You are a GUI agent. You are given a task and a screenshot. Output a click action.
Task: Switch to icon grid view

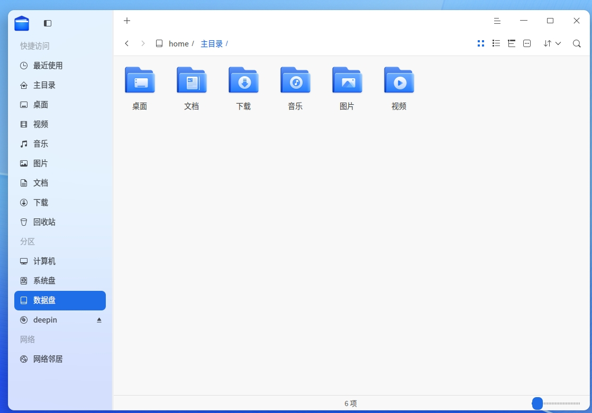point(480,43)
